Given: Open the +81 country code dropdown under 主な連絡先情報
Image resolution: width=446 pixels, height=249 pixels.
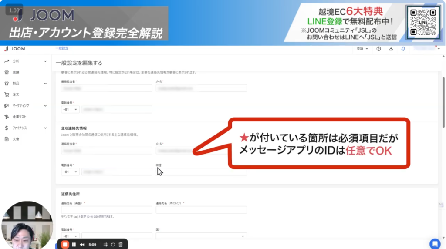Looking at the screenshot, I should click(x=70, y=172).
